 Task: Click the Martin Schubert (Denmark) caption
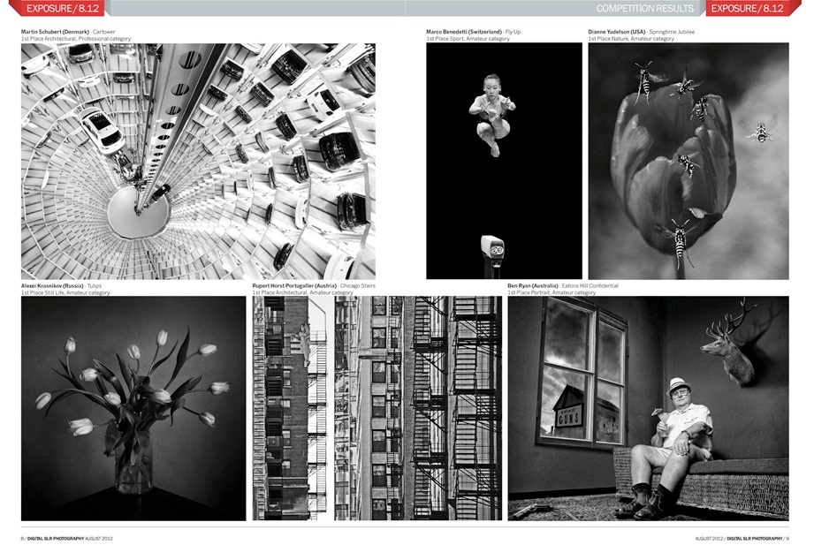(x=55, y=32)
